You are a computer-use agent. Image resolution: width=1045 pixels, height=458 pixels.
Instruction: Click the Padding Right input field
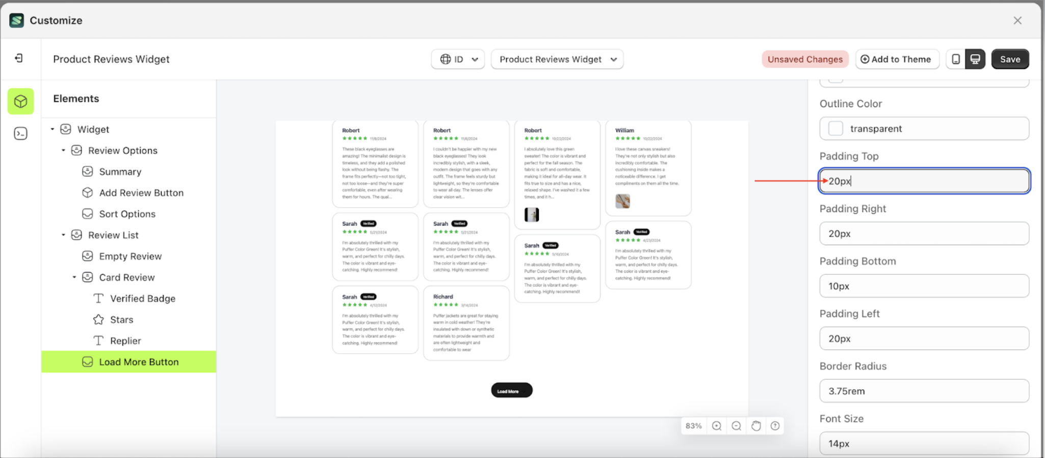point(924,233)
